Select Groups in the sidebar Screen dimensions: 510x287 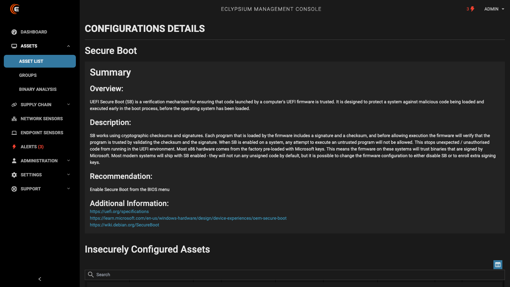(28, 75)
